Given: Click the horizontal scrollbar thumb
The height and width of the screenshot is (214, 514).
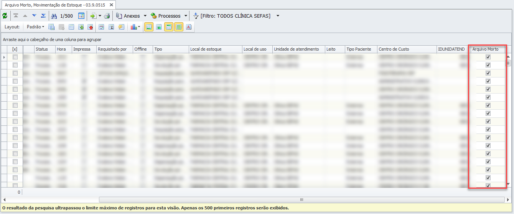Looking at the screenshot, I should (301, 199).
